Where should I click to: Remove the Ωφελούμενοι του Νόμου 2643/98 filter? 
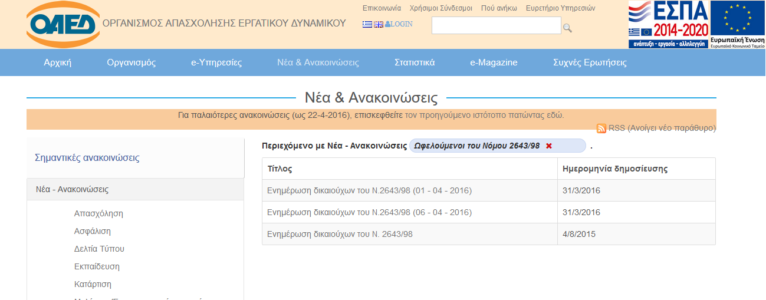(548, 146)
